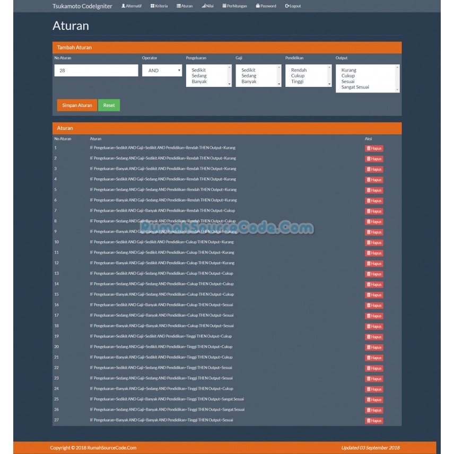Delete rule 21 with Hapus
454x454 pixels.
point(374,358)
